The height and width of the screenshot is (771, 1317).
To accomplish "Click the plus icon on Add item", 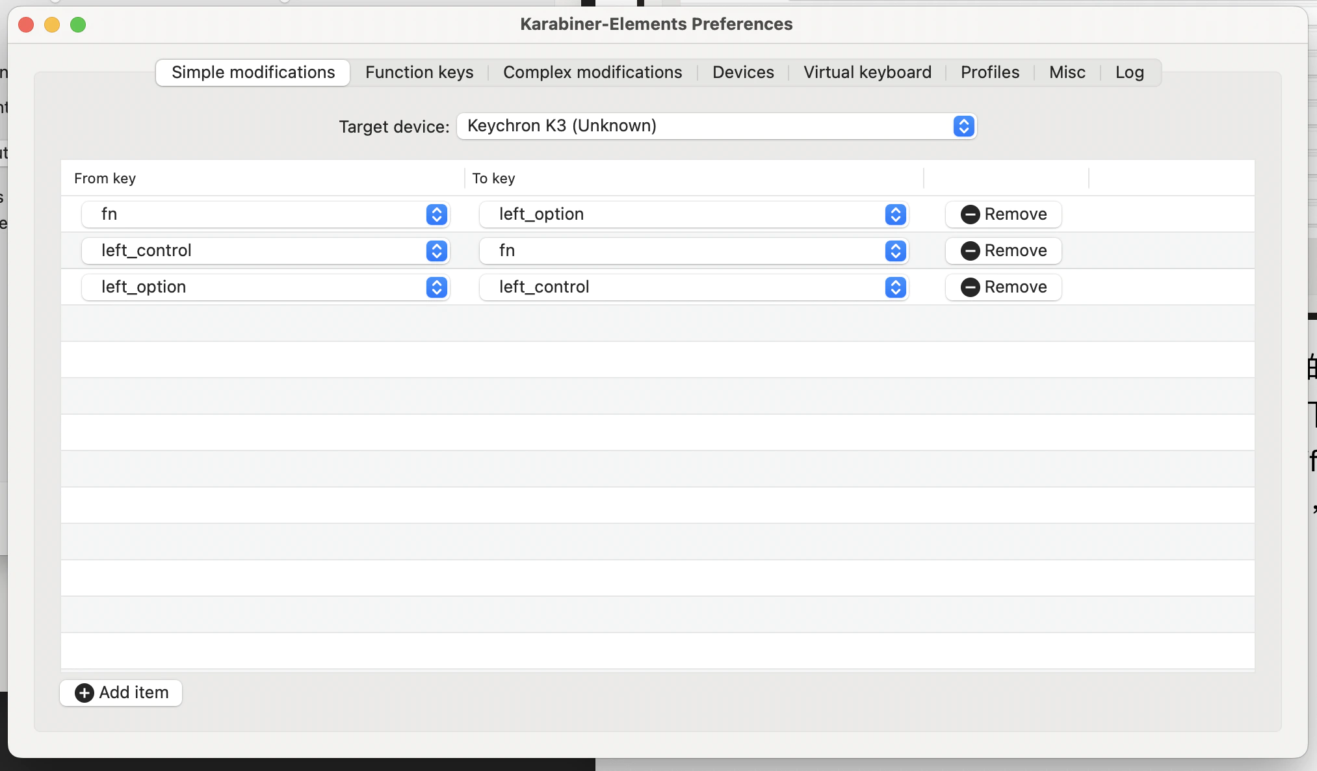I will (x=85, y=693).
